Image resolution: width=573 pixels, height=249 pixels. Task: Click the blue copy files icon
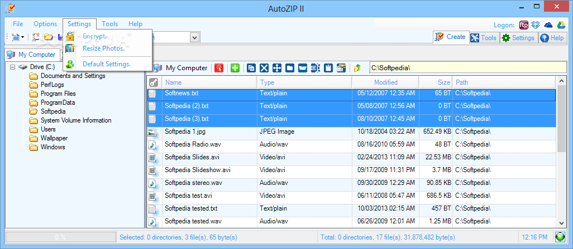click(251, 68)
